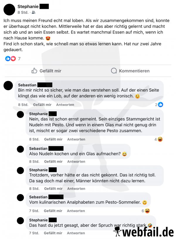176x239 pixels.
Task: Click the Kommentieren speech bubble icon
Action: coord(114,71)
